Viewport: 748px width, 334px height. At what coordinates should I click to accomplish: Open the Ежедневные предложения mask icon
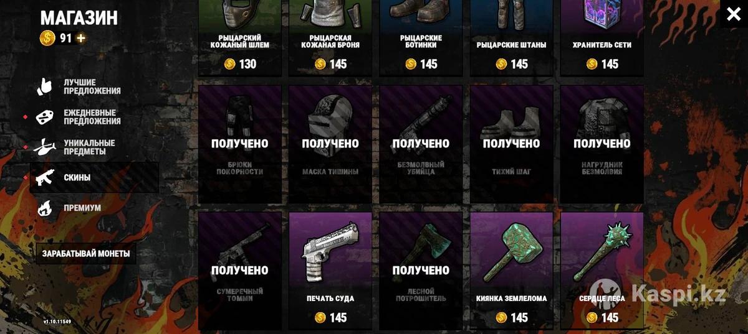tap(46, 117)
